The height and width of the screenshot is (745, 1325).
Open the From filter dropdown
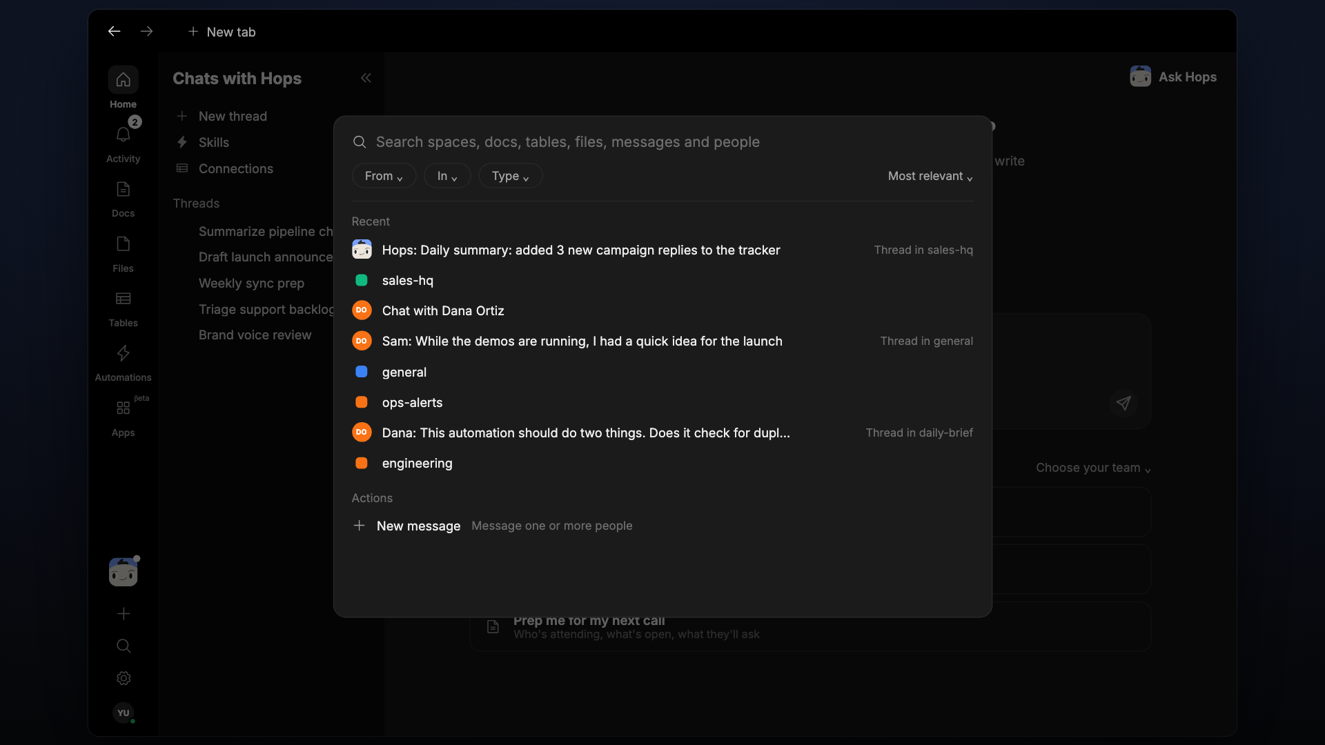[x=384, y=176]
